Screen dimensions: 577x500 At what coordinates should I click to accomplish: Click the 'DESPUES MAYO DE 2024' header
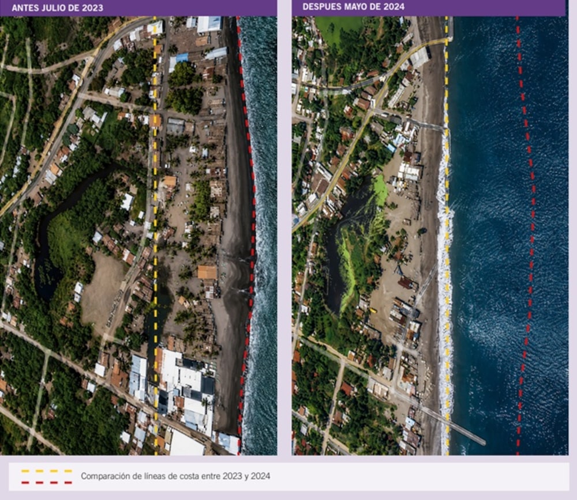(353, 6)
